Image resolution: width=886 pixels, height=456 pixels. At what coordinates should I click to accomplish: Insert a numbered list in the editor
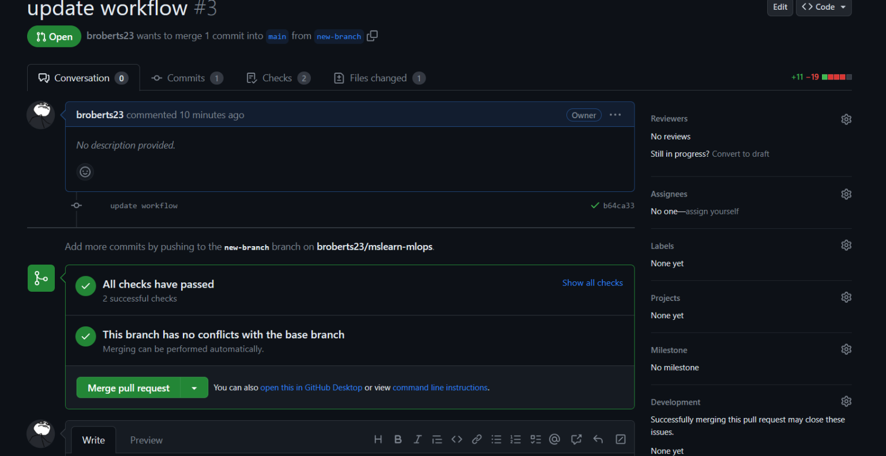516,439
